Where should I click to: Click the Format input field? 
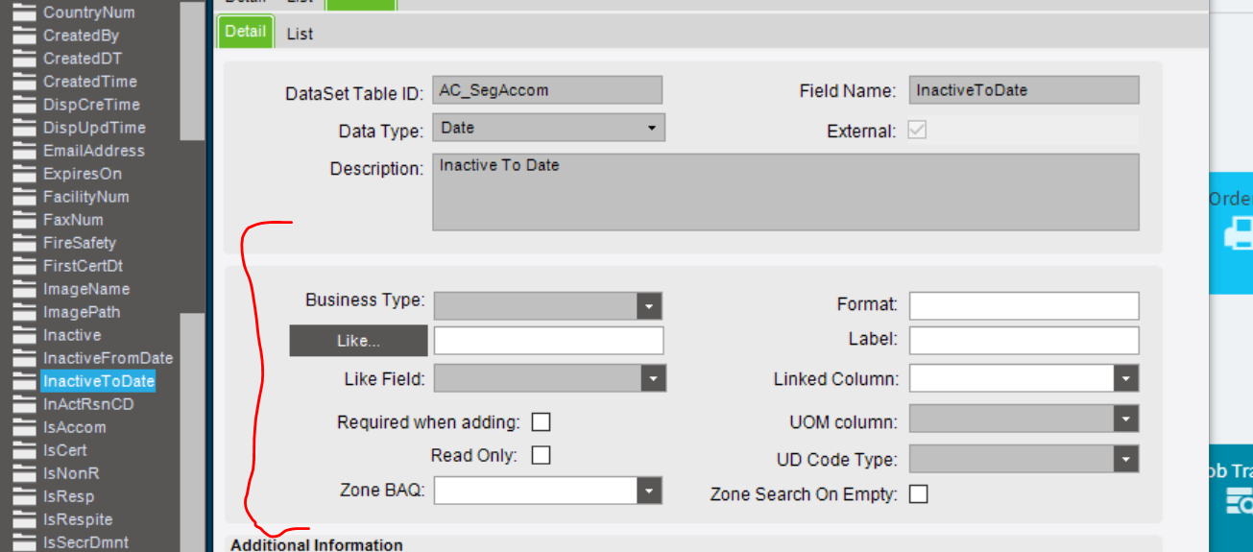[1024, 306]
